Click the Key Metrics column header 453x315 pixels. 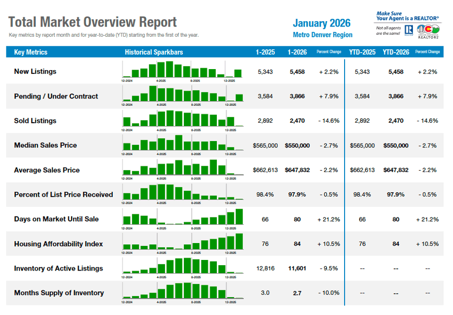tap(31, 52)
